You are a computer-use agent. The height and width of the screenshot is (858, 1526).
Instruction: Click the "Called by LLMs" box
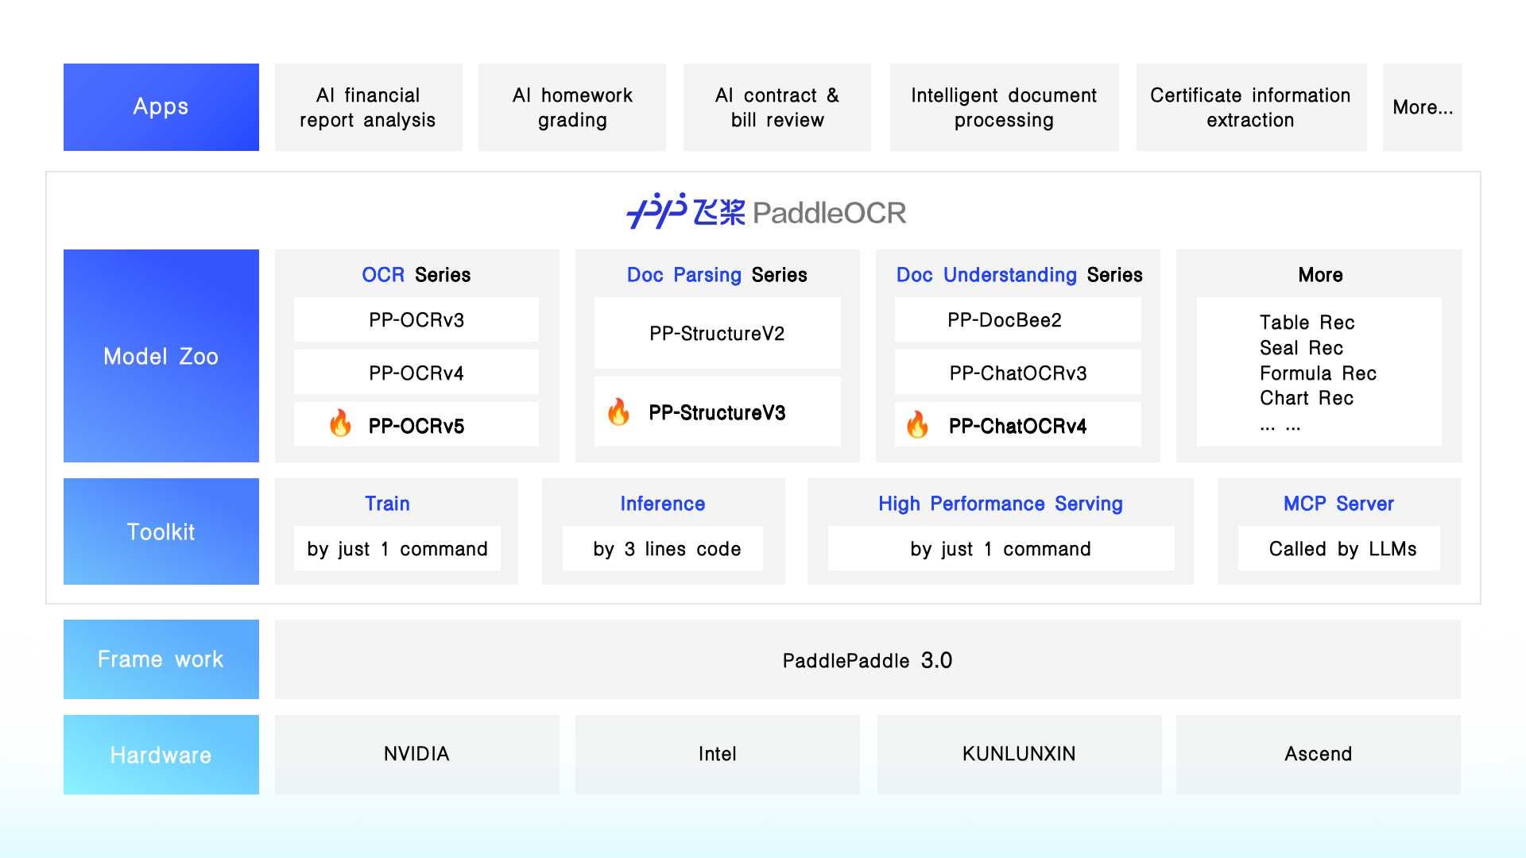pyautogui.click(x=1339, y=548)
